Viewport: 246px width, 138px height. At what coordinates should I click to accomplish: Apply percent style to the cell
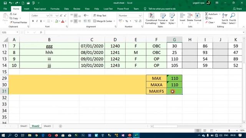[127, 21]
